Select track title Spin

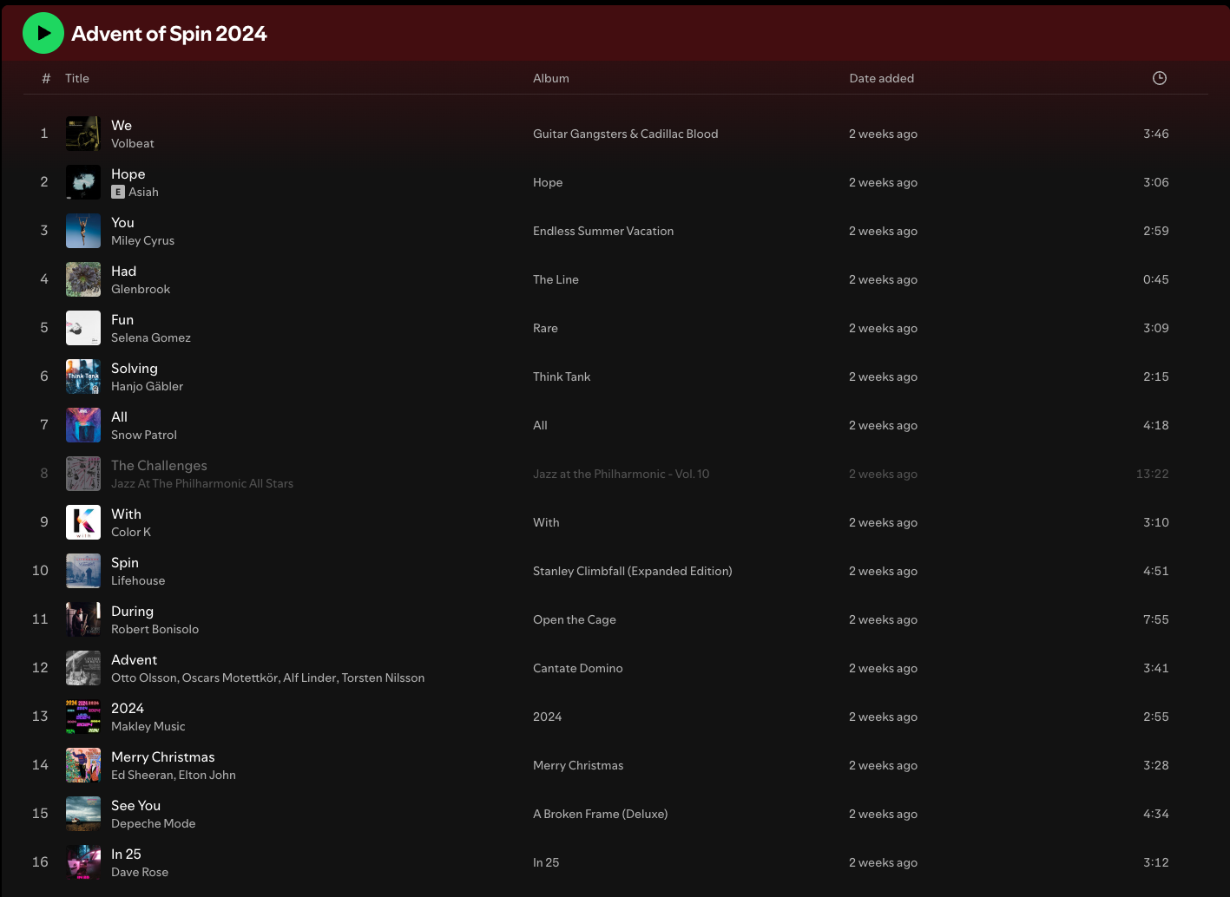tap(125, 563)
